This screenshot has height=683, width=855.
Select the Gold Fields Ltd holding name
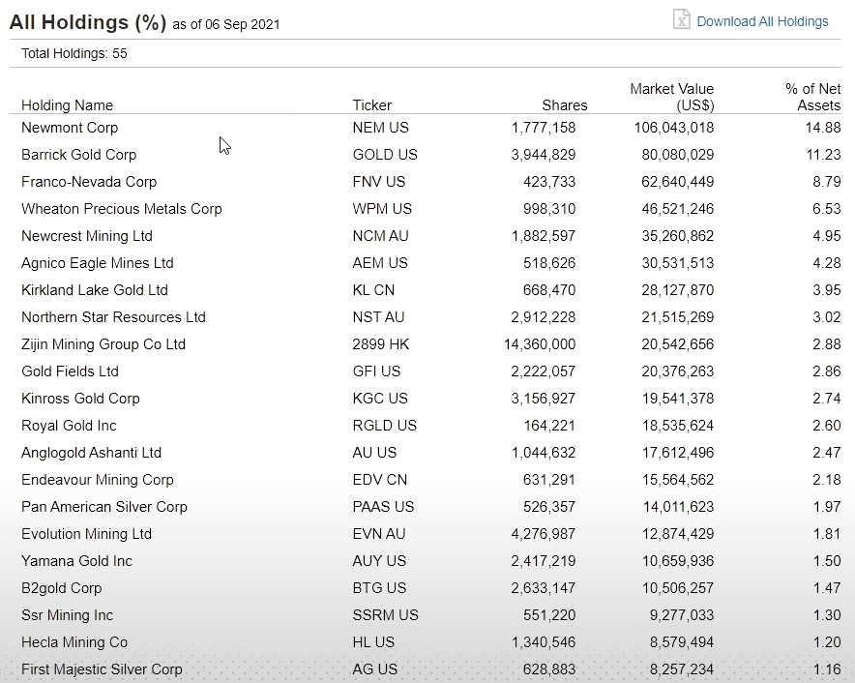pos(70,371)
